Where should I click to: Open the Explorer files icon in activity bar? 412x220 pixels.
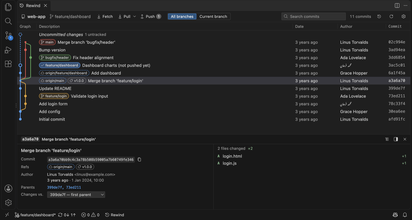click(8, 7)
